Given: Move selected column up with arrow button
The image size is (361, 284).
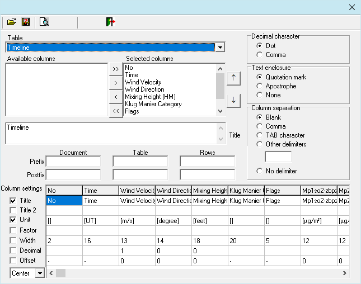Looking at the screenshot, I should click(x=234, y=78).
